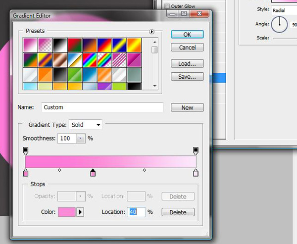297x244 pixels.
Task: Choose the black-white-black preset
Action: [x=60, y=45]
